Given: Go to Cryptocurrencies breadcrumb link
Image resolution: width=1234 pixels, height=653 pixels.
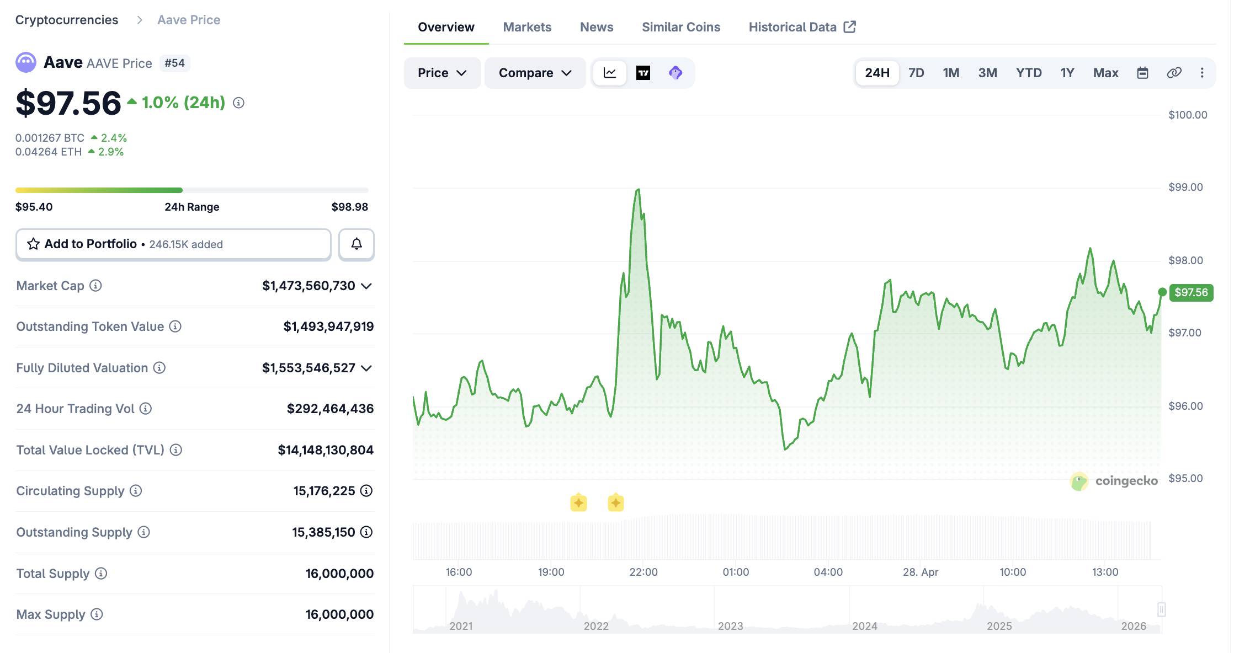Looking at the screenshot, I should click(x=67, y=20).
